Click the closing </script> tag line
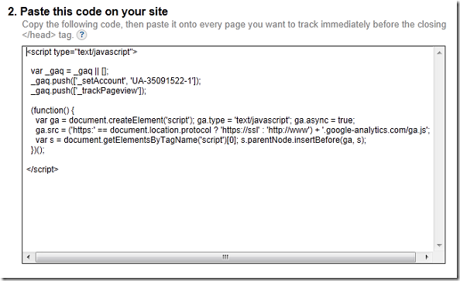This screenshot has width=460, height=281. coord(43,170)
